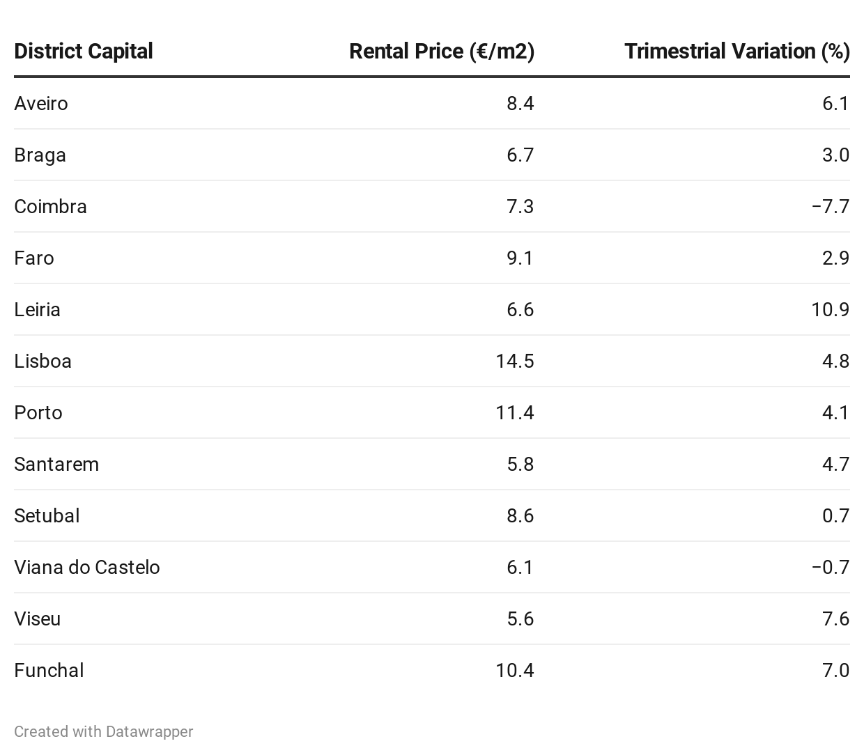Image resolution: width=864 pixels, height=755 pixels.
Task: Click Leiria's 10.9 variation value
Action: (830, 310)
